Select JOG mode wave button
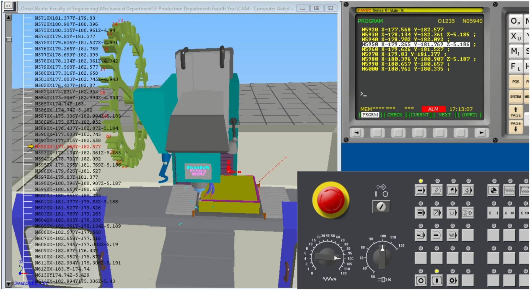 (x=509, y=190)
